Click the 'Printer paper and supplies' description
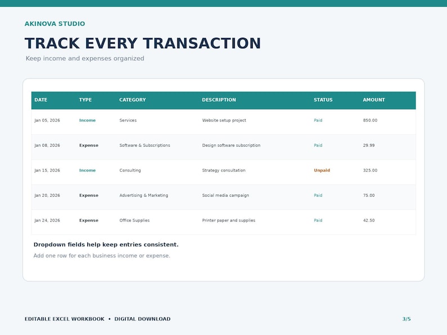This screenshot has width=447, height=335. click(229, 220)
